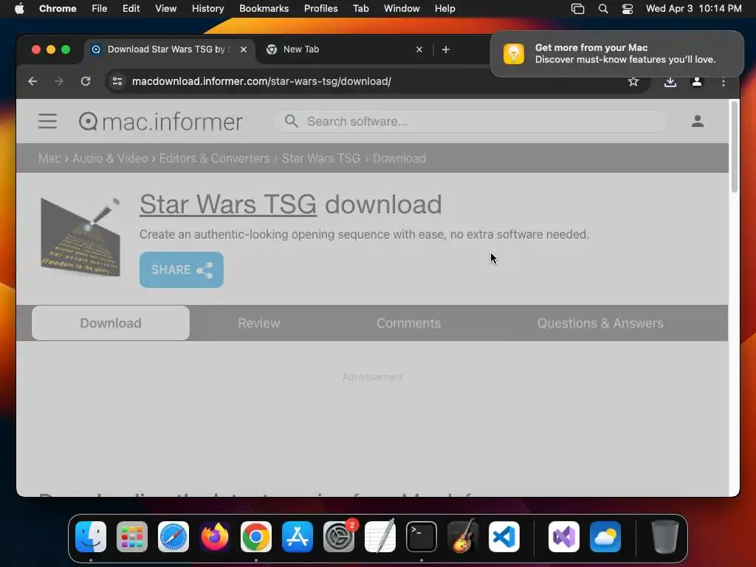Open TextEdit from the Dock
Image resolution: width=756 pixels, height=567 pixels.
[x=380, y=537]
